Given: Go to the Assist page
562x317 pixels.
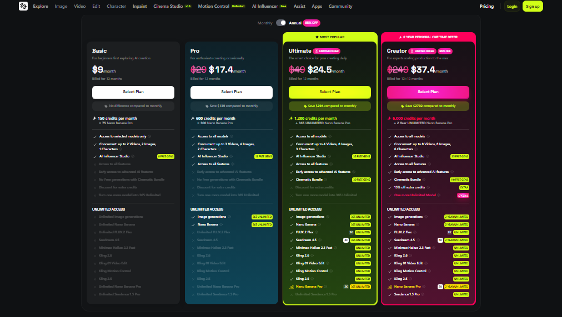Looking at the screenshot, I should (299, 6).
